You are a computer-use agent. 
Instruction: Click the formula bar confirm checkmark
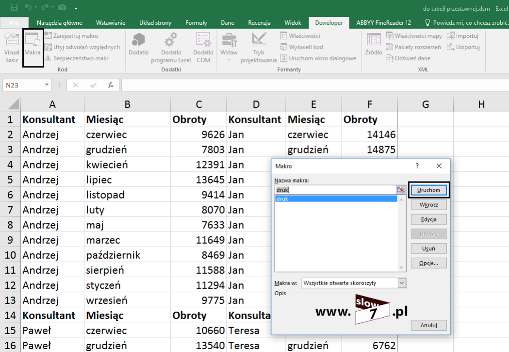[x=94, y=85]
